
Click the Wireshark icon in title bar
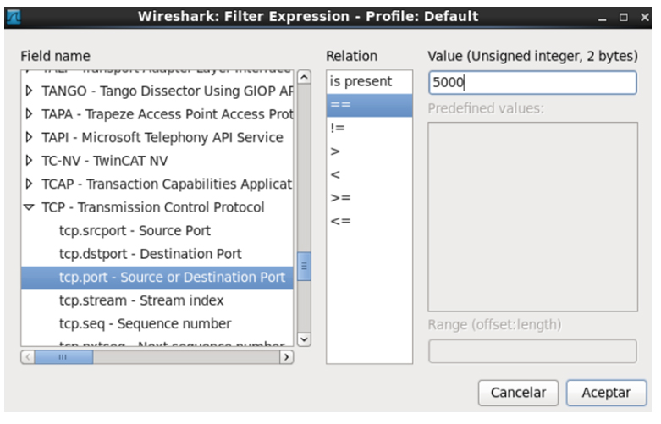click(x=14, y=16)
